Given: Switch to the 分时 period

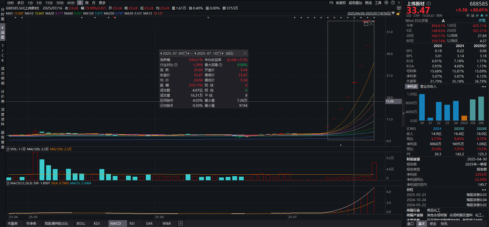Looking at the screenshot, I should (x=10, y=3).
